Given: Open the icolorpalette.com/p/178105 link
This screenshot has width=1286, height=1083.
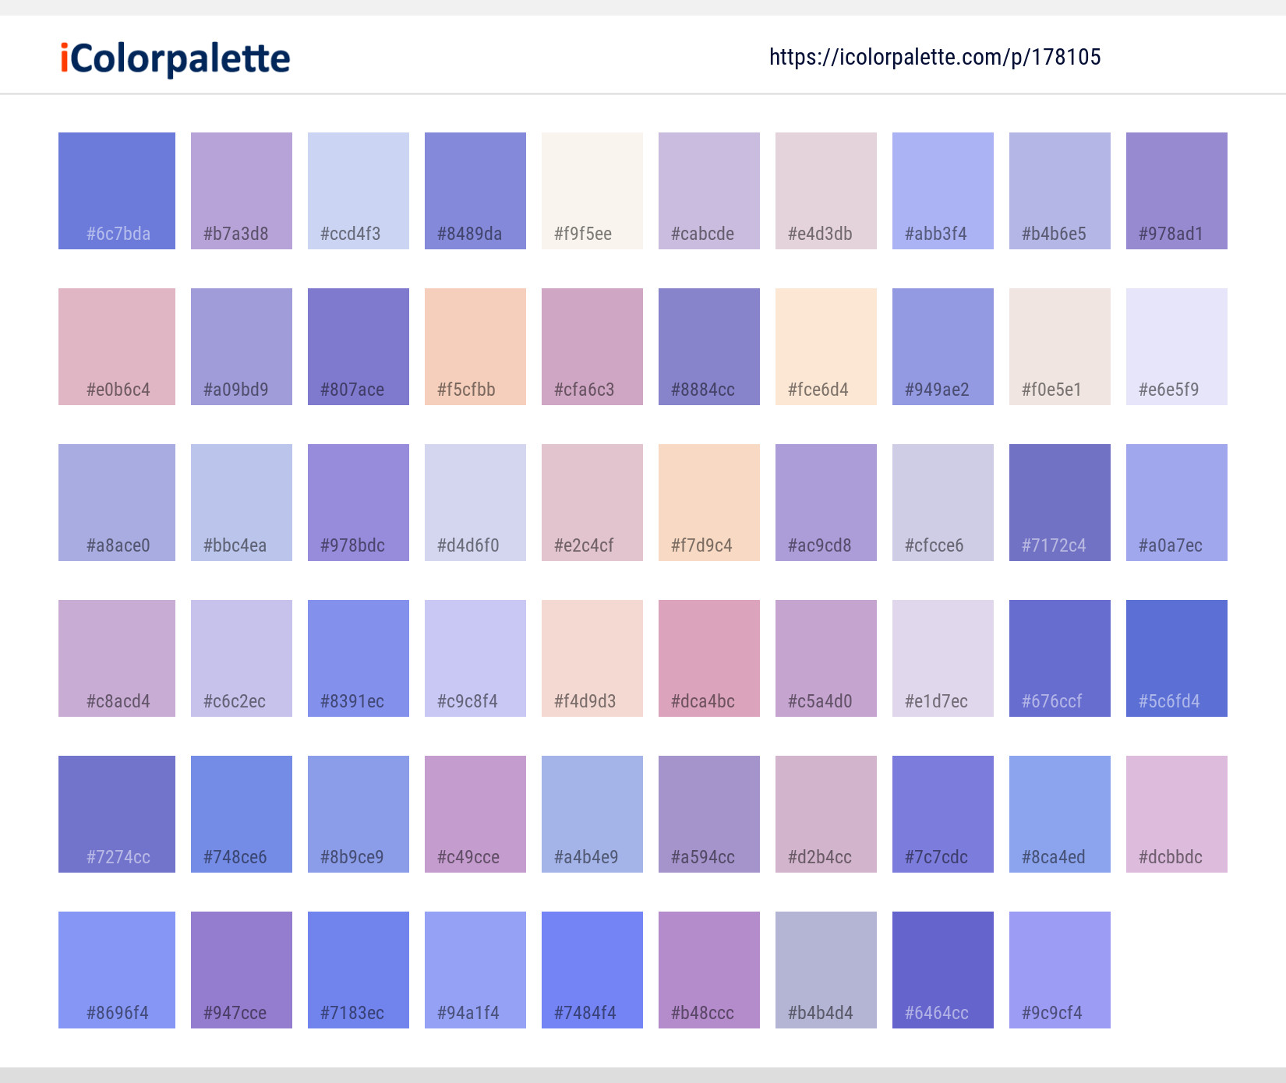Looking at the screenshot, I should click(x=934, y=57).
